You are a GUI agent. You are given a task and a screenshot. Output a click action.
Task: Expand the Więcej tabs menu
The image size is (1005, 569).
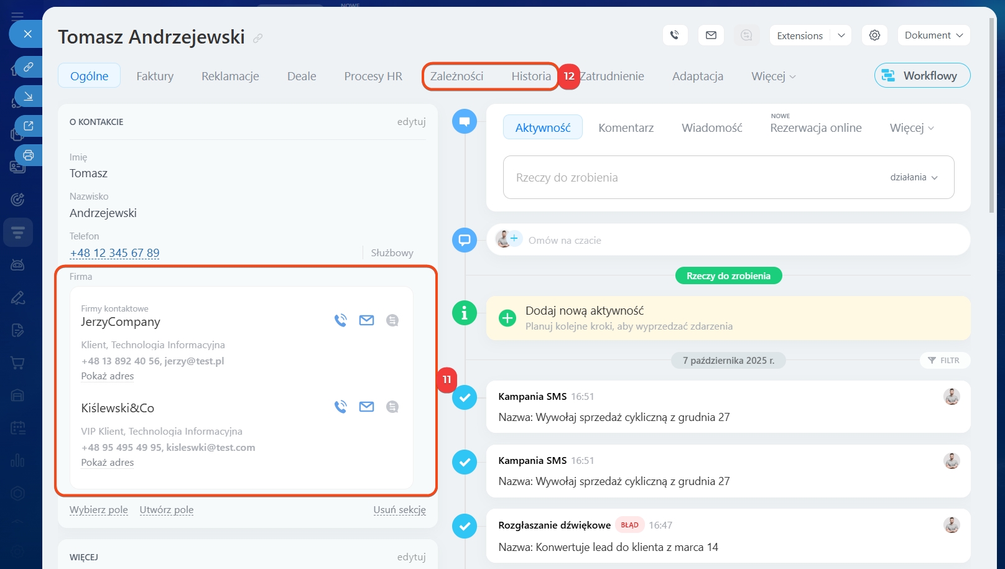773,76
